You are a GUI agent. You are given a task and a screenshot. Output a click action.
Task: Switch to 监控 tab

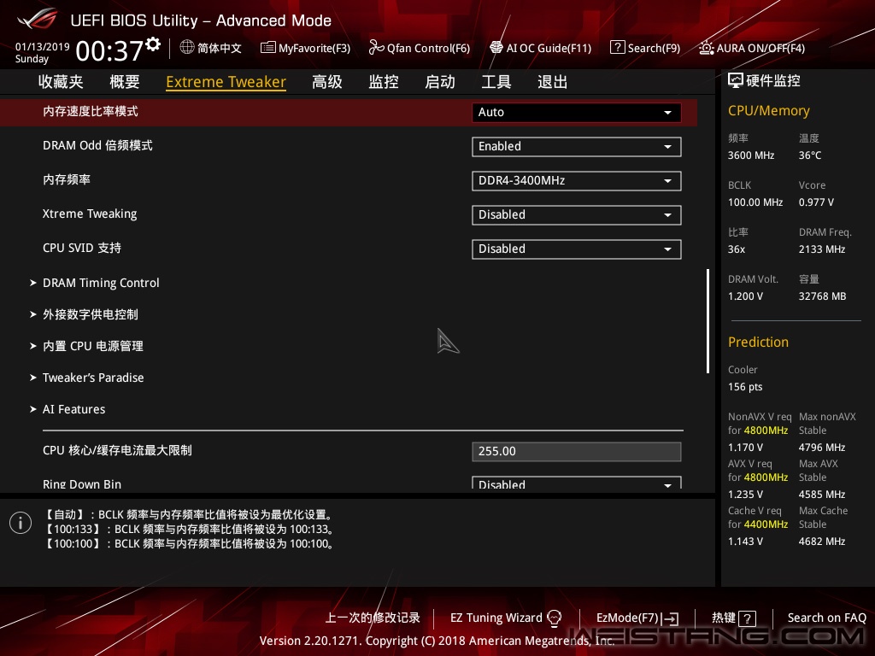(x=384, y=82)
